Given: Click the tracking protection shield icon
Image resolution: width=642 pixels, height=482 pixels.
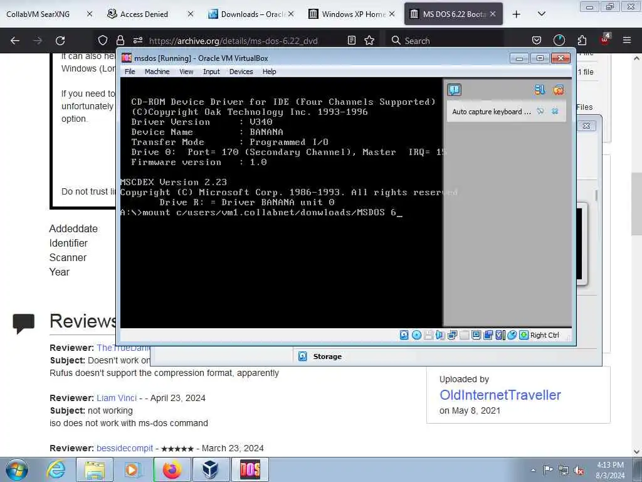Looking at the screenshot, I should (103, 40).
